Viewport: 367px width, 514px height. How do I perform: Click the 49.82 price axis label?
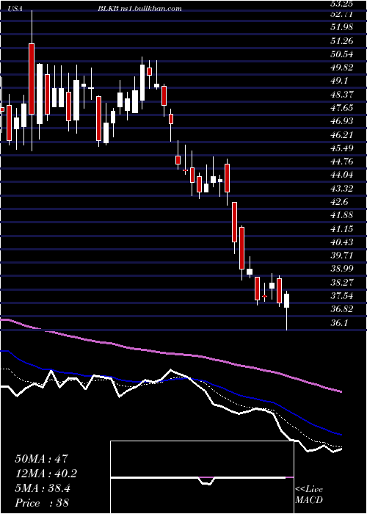[341, 68]
